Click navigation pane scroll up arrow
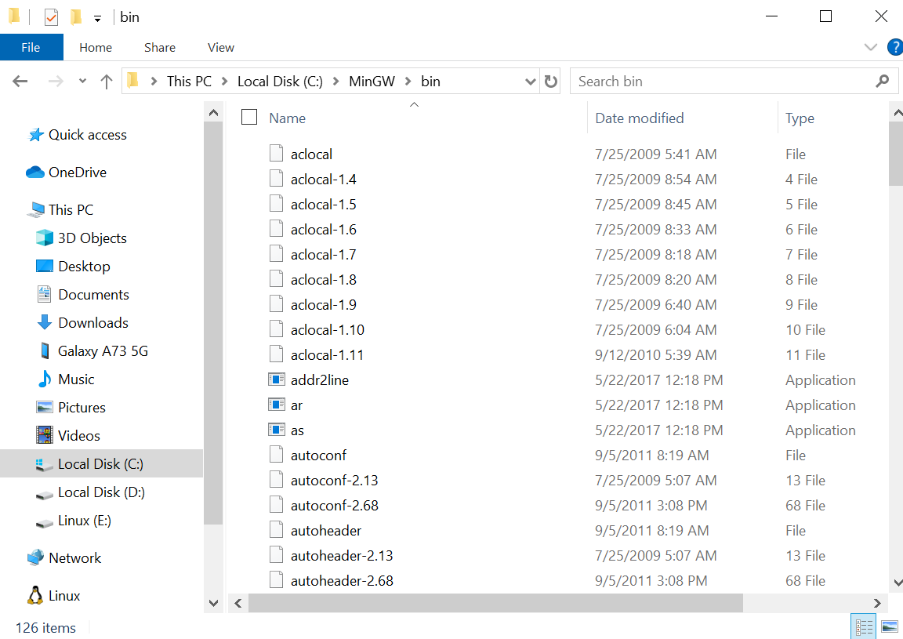Screen dimensions: 903x639 (x=214, y=113)
